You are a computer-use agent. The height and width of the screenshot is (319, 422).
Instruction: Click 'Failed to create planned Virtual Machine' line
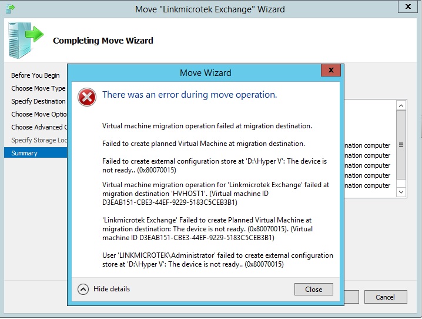click(203, 144)
